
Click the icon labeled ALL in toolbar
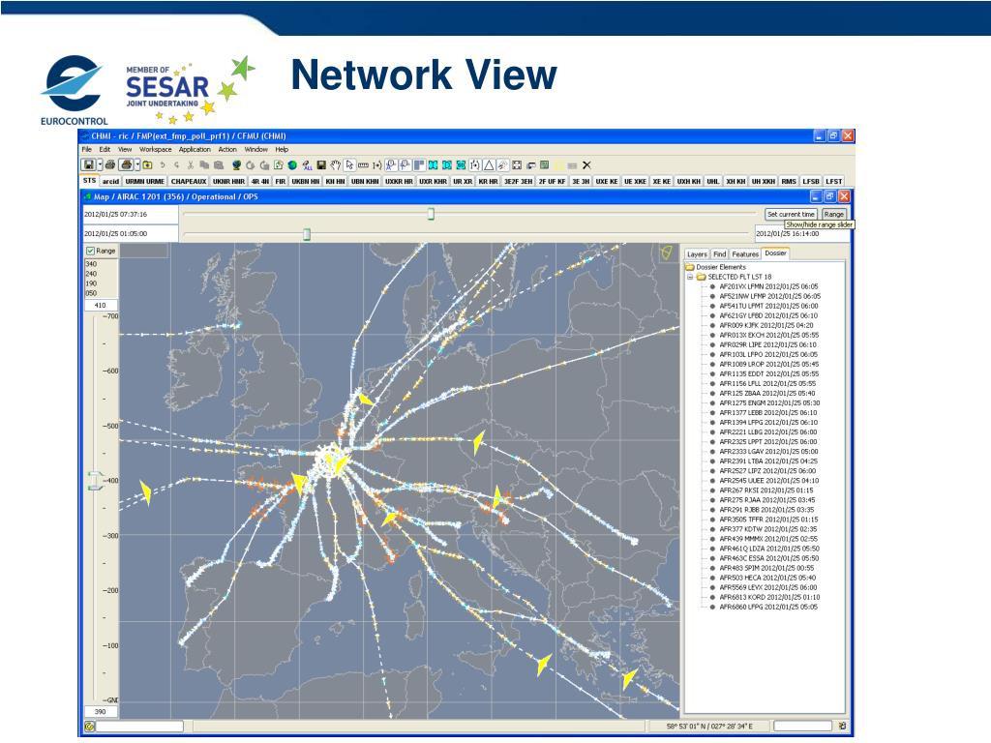click(307, 164)
